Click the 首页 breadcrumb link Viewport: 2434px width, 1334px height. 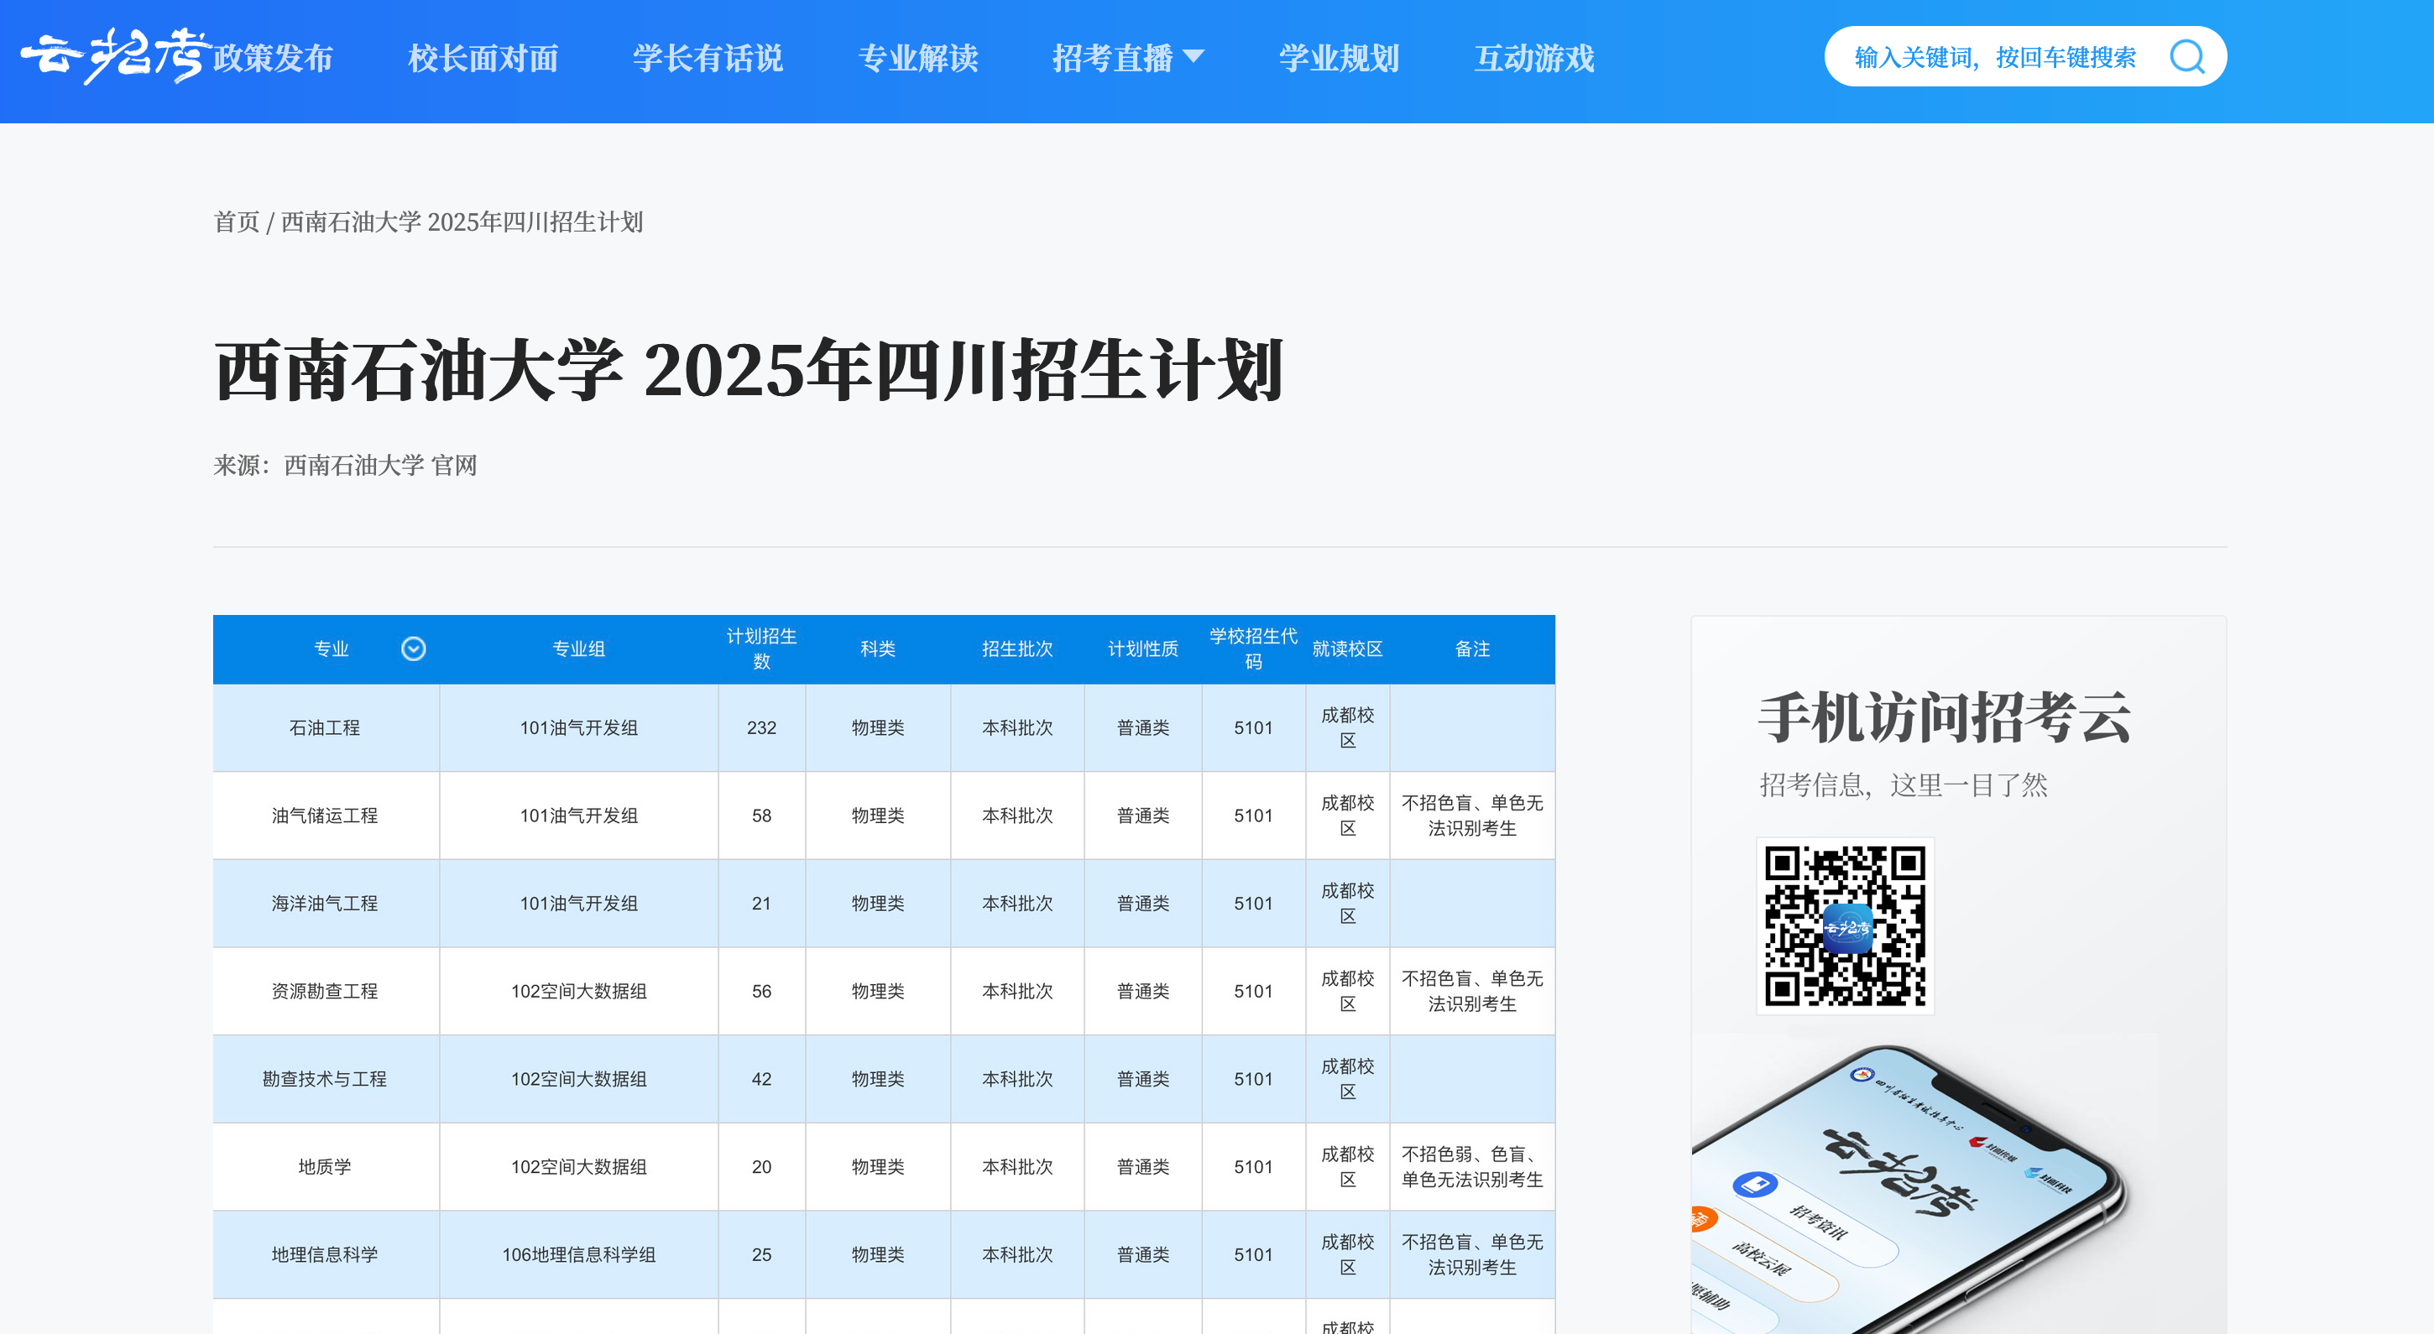click(236, 222)
